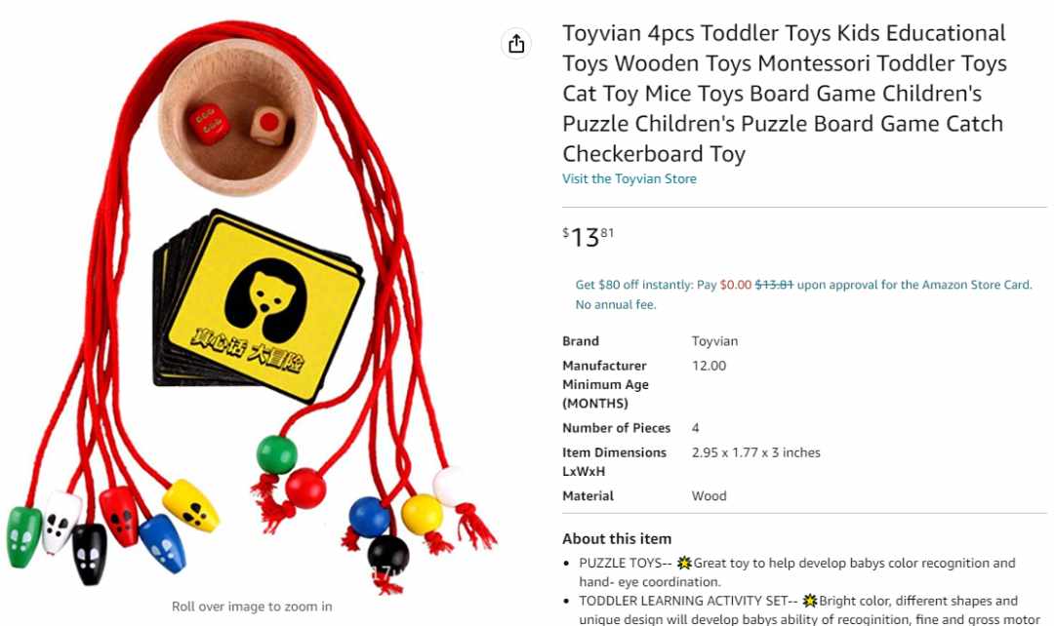Click the About this item heading
This screenshot has height=626, width=1054.
tap(617, 538)
